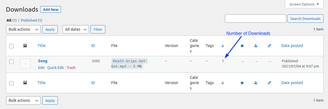The image size is (328, 109).
Task: Focus the search downloads text field
Action: coord(255,19)
